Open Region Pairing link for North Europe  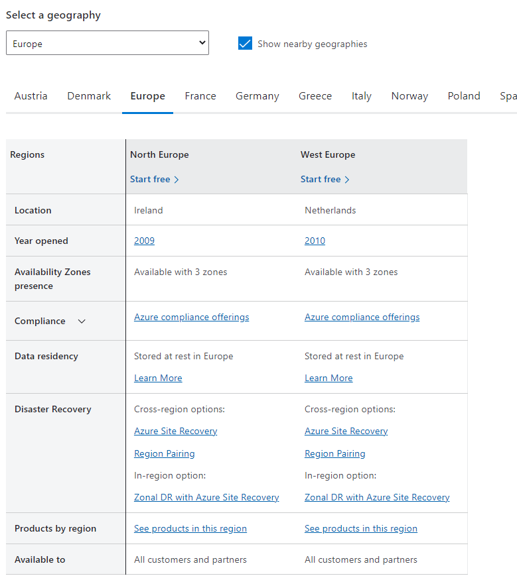[x=165, y=453]
